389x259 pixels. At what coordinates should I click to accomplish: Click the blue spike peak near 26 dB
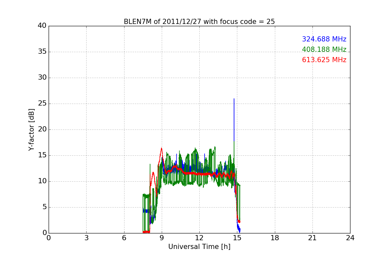tap(234, 99)
